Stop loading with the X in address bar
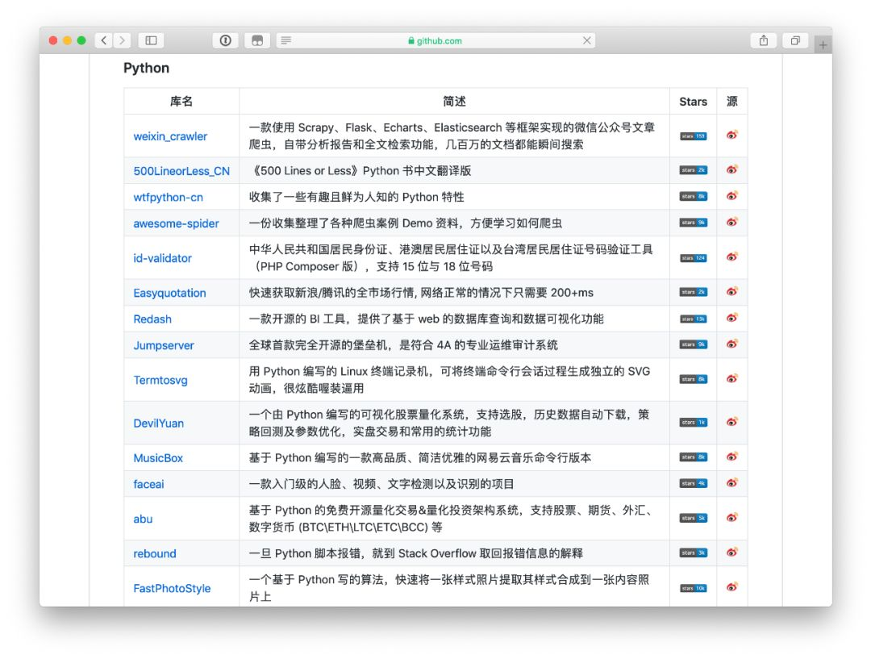871x659 pixels. click(586, 40)
